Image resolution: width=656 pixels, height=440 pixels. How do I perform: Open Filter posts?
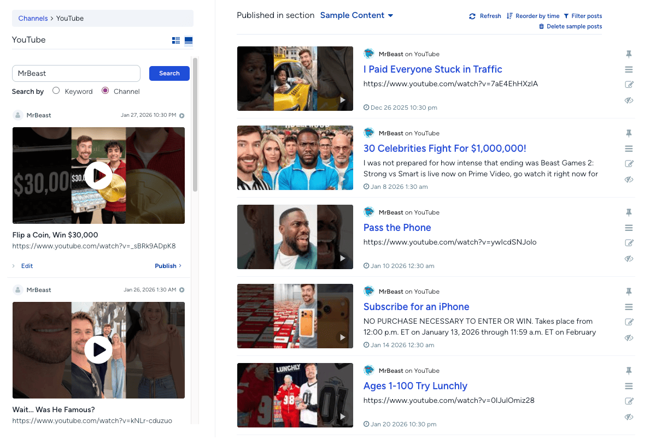point(583,16)
